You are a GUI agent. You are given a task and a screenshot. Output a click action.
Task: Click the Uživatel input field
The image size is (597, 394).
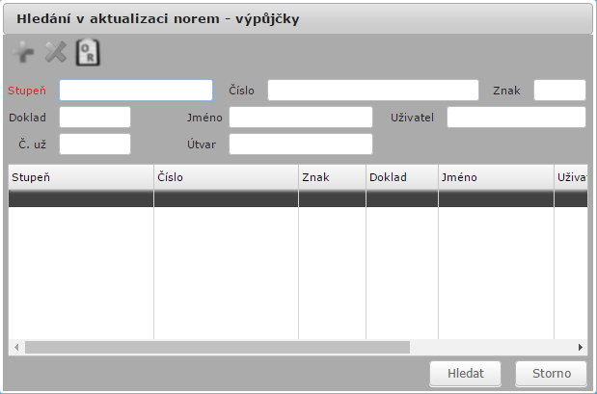click(x=516, y=118)
